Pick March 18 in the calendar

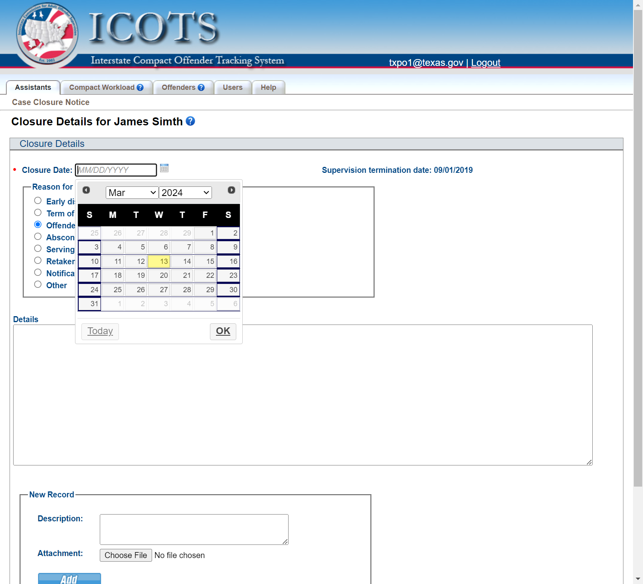coord(113,275)
